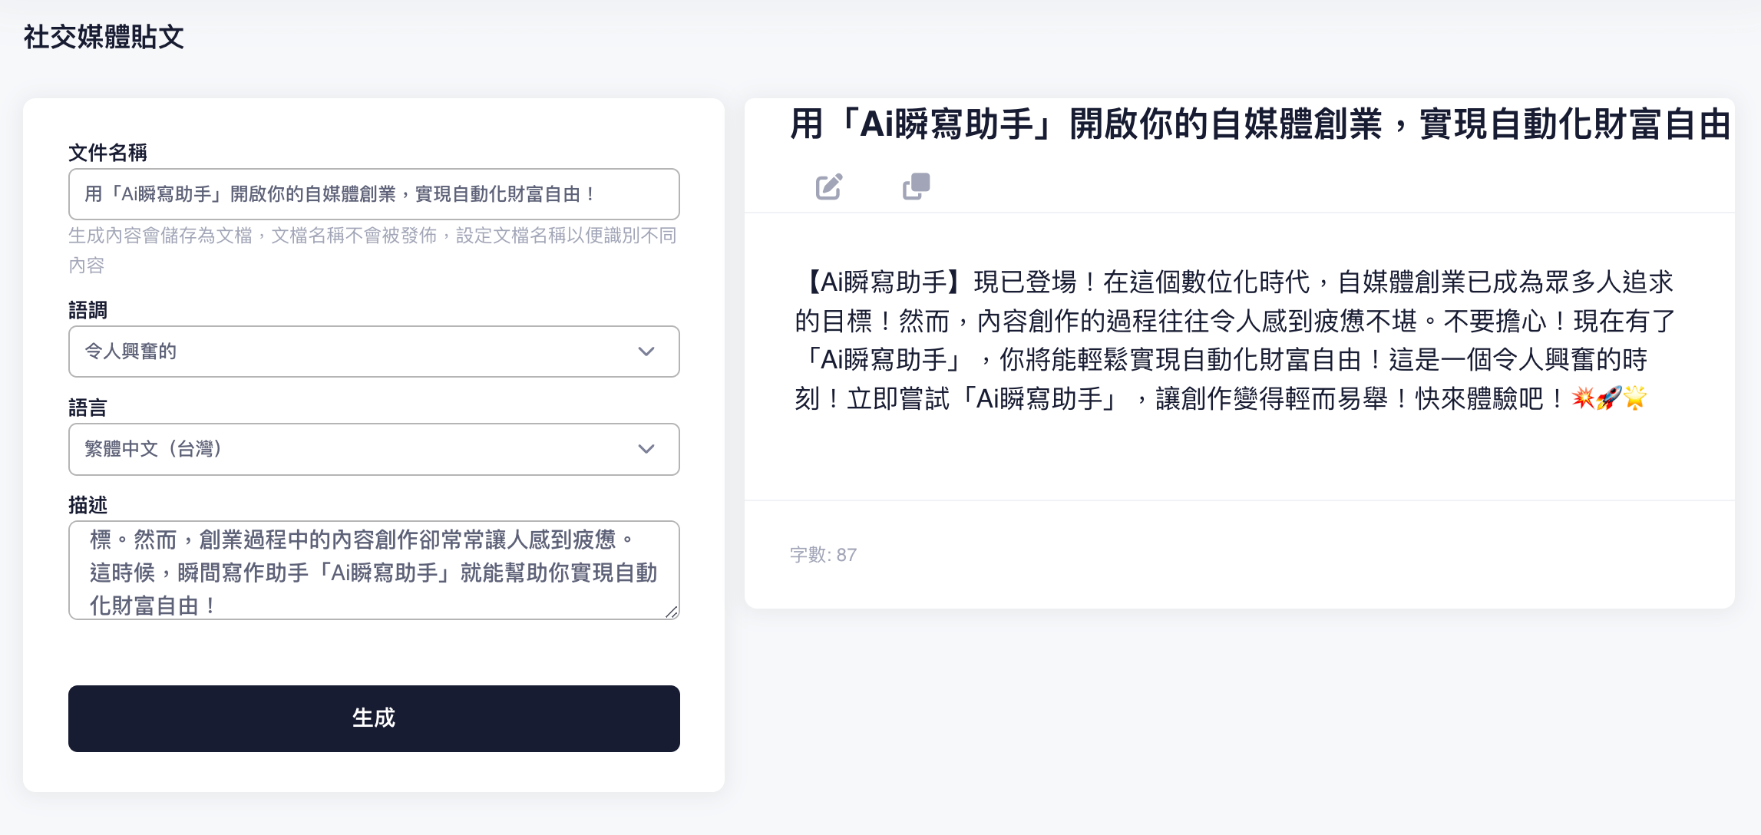Viewport: 1761px width, 835px height.
Task: Open the 語調 dropdown showing 令人興奮的
Action: click(x=374, y=351)
